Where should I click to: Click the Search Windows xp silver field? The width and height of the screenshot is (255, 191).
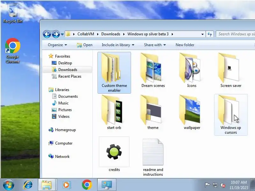(236, 34)
